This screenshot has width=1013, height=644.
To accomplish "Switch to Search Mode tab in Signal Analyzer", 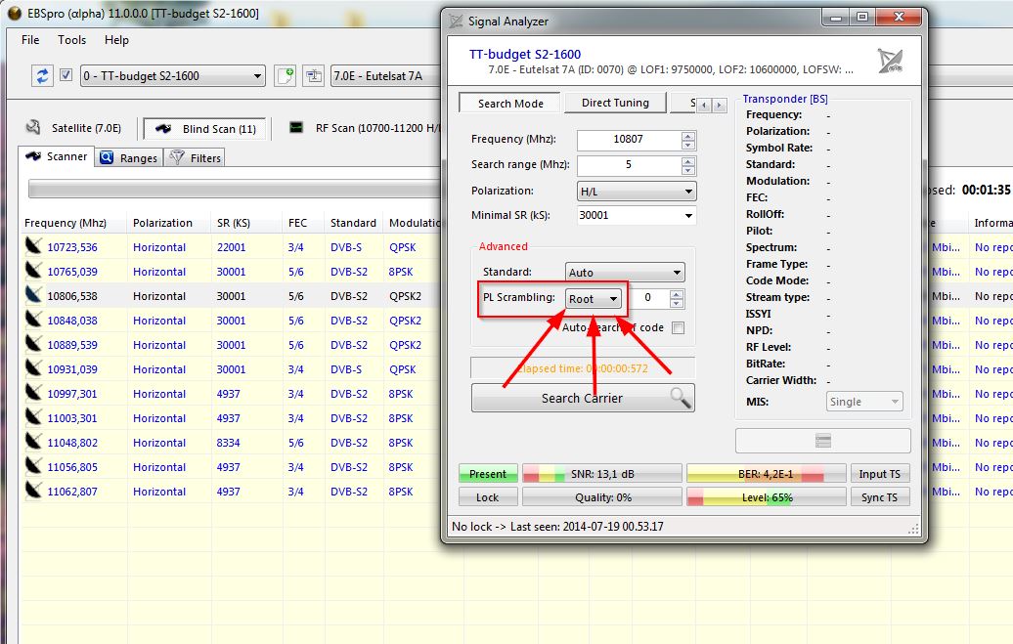I will [x=510, y=104].
